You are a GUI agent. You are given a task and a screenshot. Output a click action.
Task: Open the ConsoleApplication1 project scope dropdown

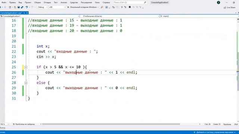[x=40, y=16]
